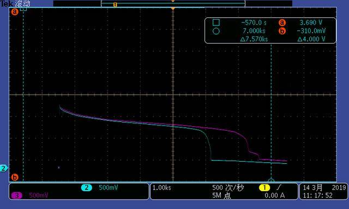
Task: Click the orange cursor b marker at bottom left
Action: (15, 177)
